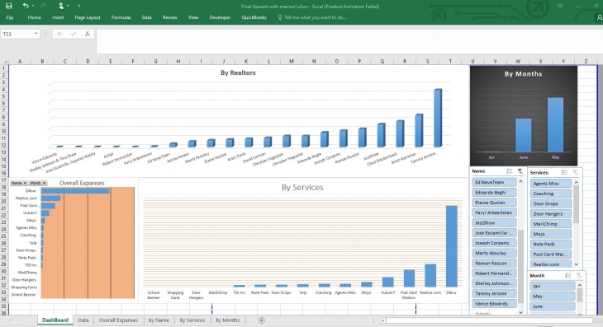Click the account user icon at top right

pyautogui.click(x=599, y=17)
